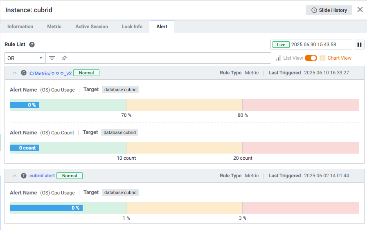
Task: Click the pin icon in the filter bar
Action: (64, 58)
